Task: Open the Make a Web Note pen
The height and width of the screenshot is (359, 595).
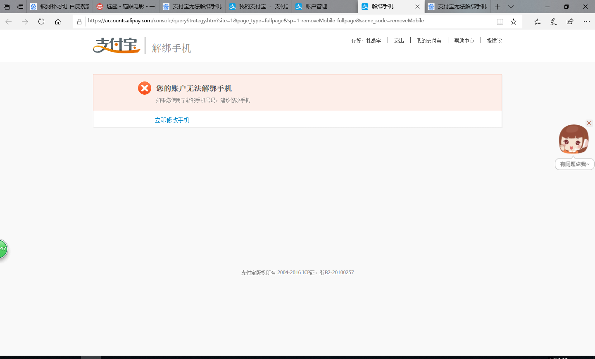Action: (553, 21)
